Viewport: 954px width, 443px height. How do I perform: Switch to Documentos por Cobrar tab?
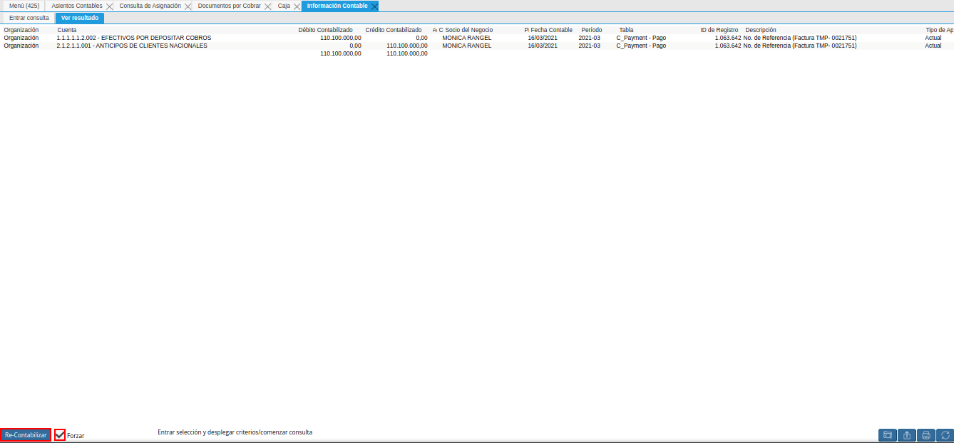pyautogui.click(x=230, y=6)
